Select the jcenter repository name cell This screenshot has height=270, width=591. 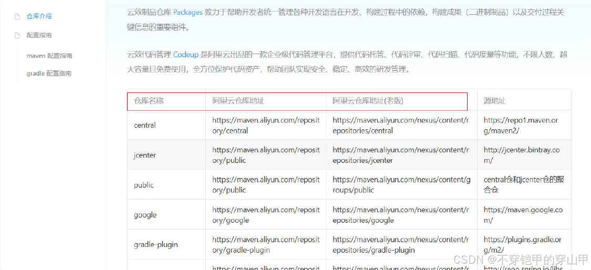click(x=145, y=155)
